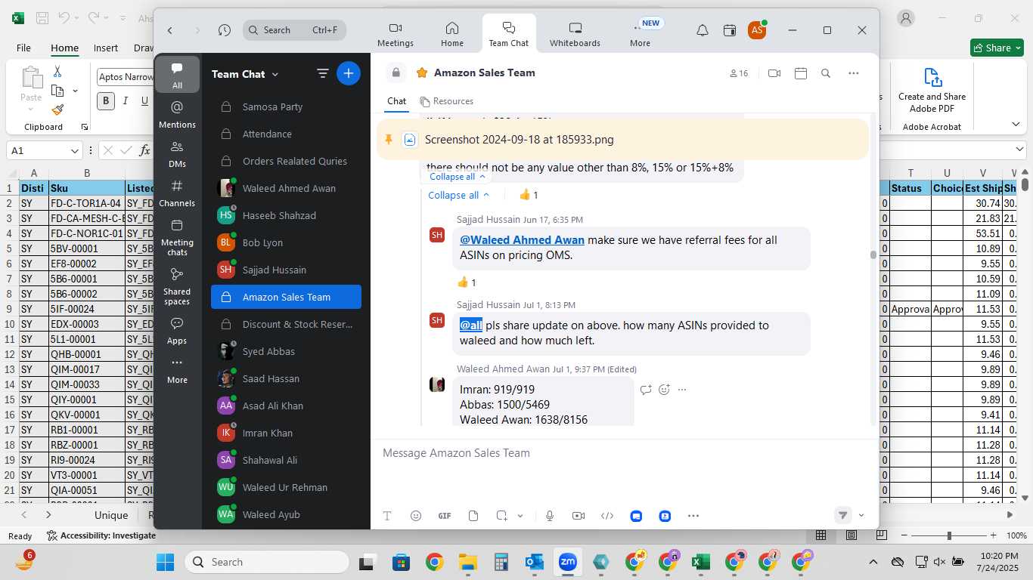This screenshot has width=1033, height=580.
Task: View the 16 members of the channel
Action: click(x=739, y=73)
